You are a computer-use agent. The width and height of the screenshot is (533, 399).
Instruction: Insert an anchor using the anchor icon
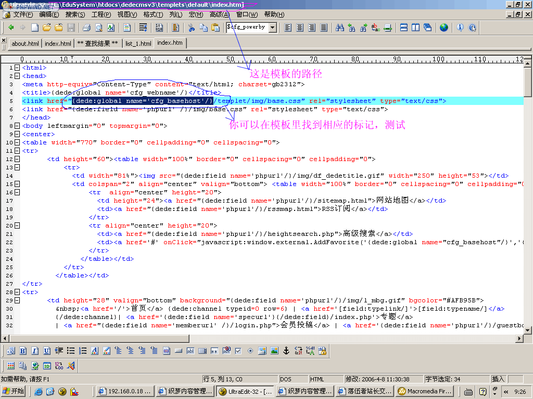(x=286, y=351)
